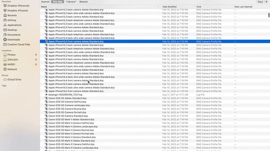Viewport: 270px width, 151px height.
Task: Click the file icon for Apple iPhone14,5 front camera Adobe Standard.dcp
Action: [46, 91]
